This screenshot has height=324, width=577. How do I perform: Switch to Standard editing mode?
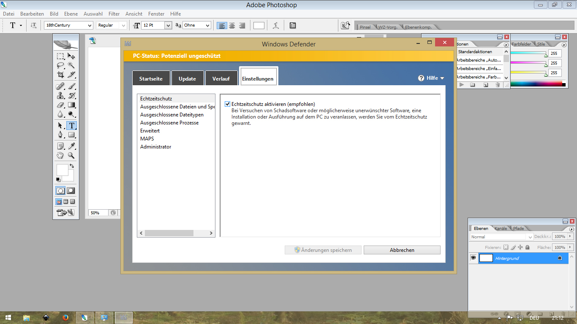point(60,191)
